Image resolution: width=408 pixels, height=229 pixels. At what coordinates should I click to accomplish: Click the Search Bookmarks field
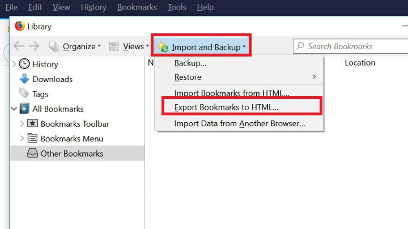pyautogui.click(x=351, y=46)
